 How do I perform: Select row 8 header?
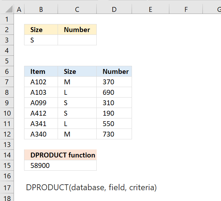7,92
